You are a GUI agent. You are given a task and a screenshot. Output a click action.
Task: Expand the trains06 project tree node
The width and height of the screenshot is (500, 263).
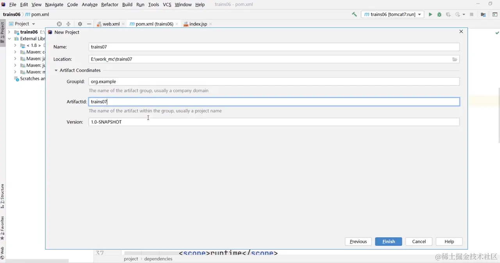pyautogui.click(x=10, y=32)
